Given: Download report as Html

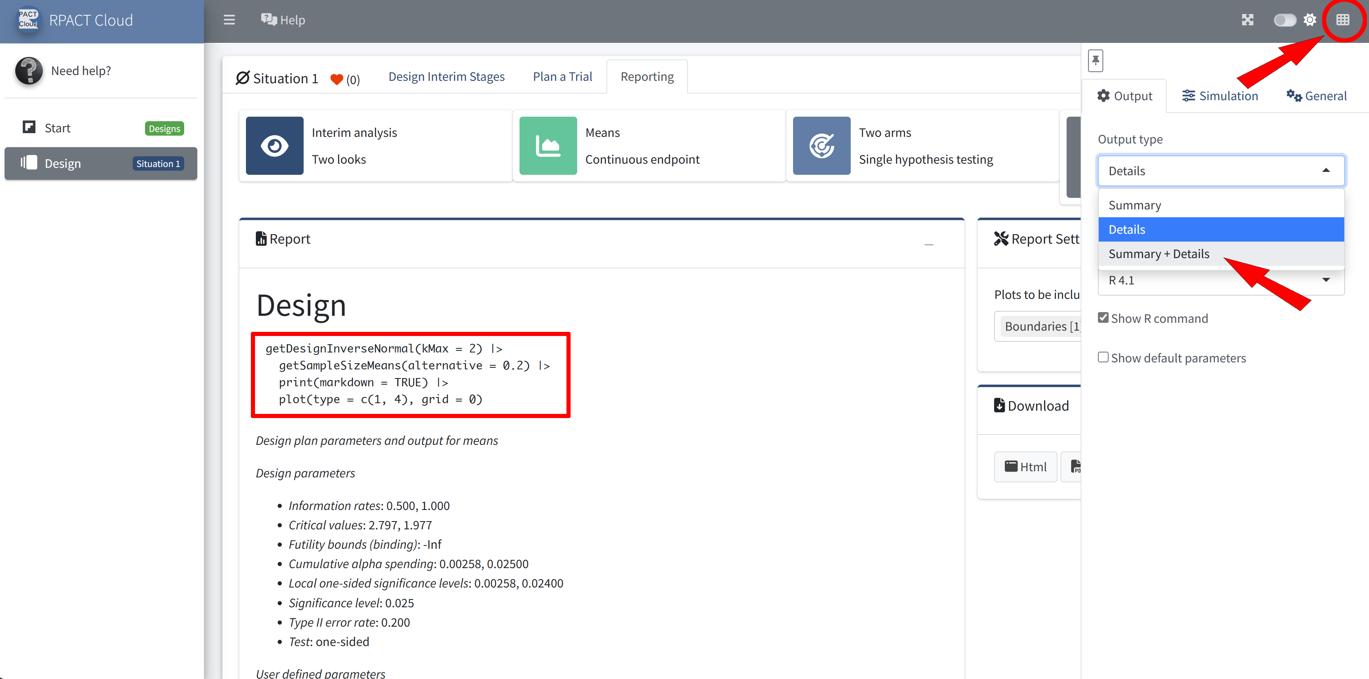Looking at the screenshot, I should pos(1025,467).
